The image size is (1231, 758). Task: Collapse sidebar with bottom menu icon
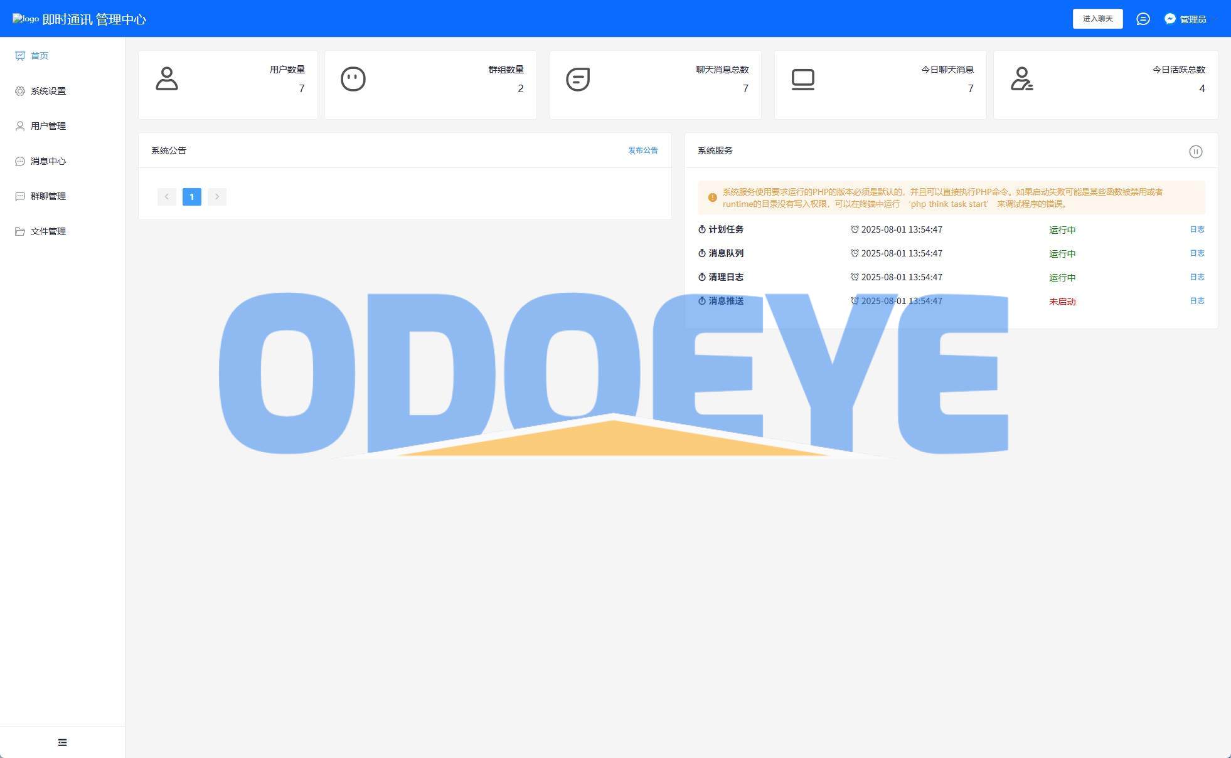(x=62, y=742)
